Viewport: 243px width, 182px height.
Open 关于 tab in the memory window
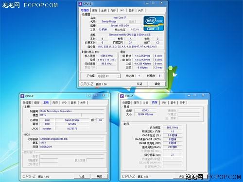coord(182,102)
